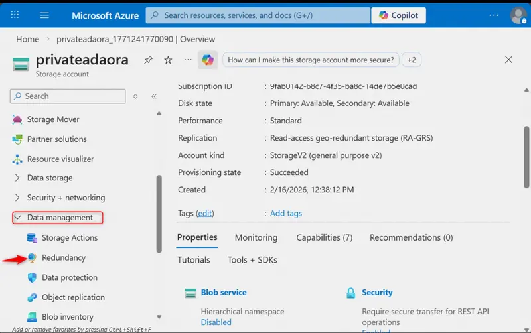Toggle expand/collapse all sidebar groups
This screenshot has height=333, width=531.
135,96
